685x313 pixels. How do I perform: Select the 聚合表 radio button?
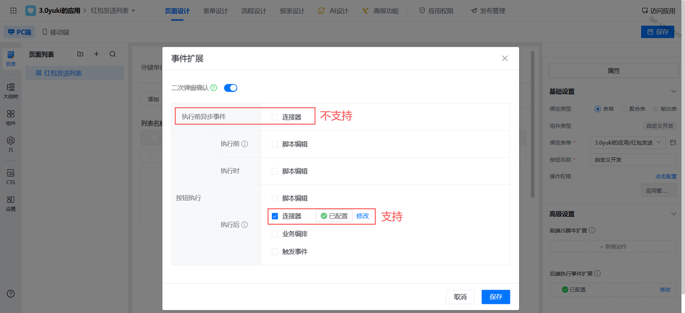click(624, 109)
